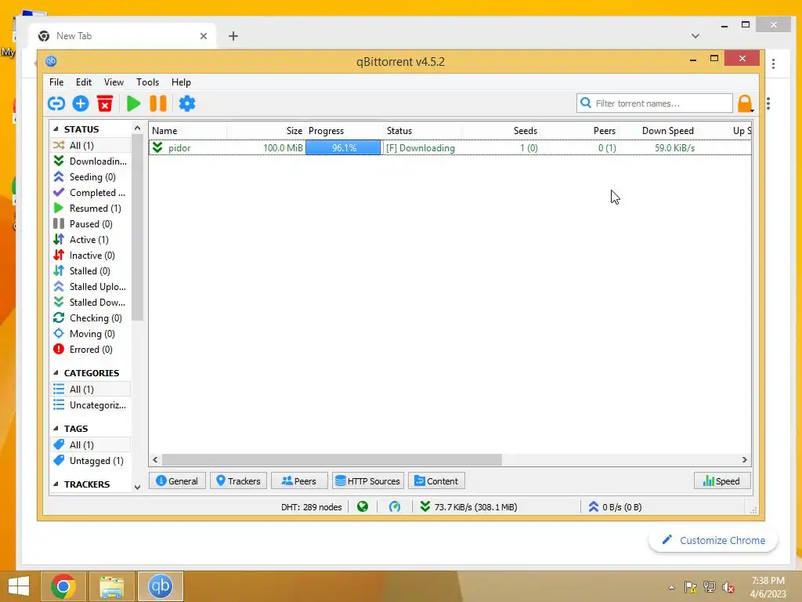Click the orange Pause toolbar icon

pyautogui.click(x=158, y=103)
